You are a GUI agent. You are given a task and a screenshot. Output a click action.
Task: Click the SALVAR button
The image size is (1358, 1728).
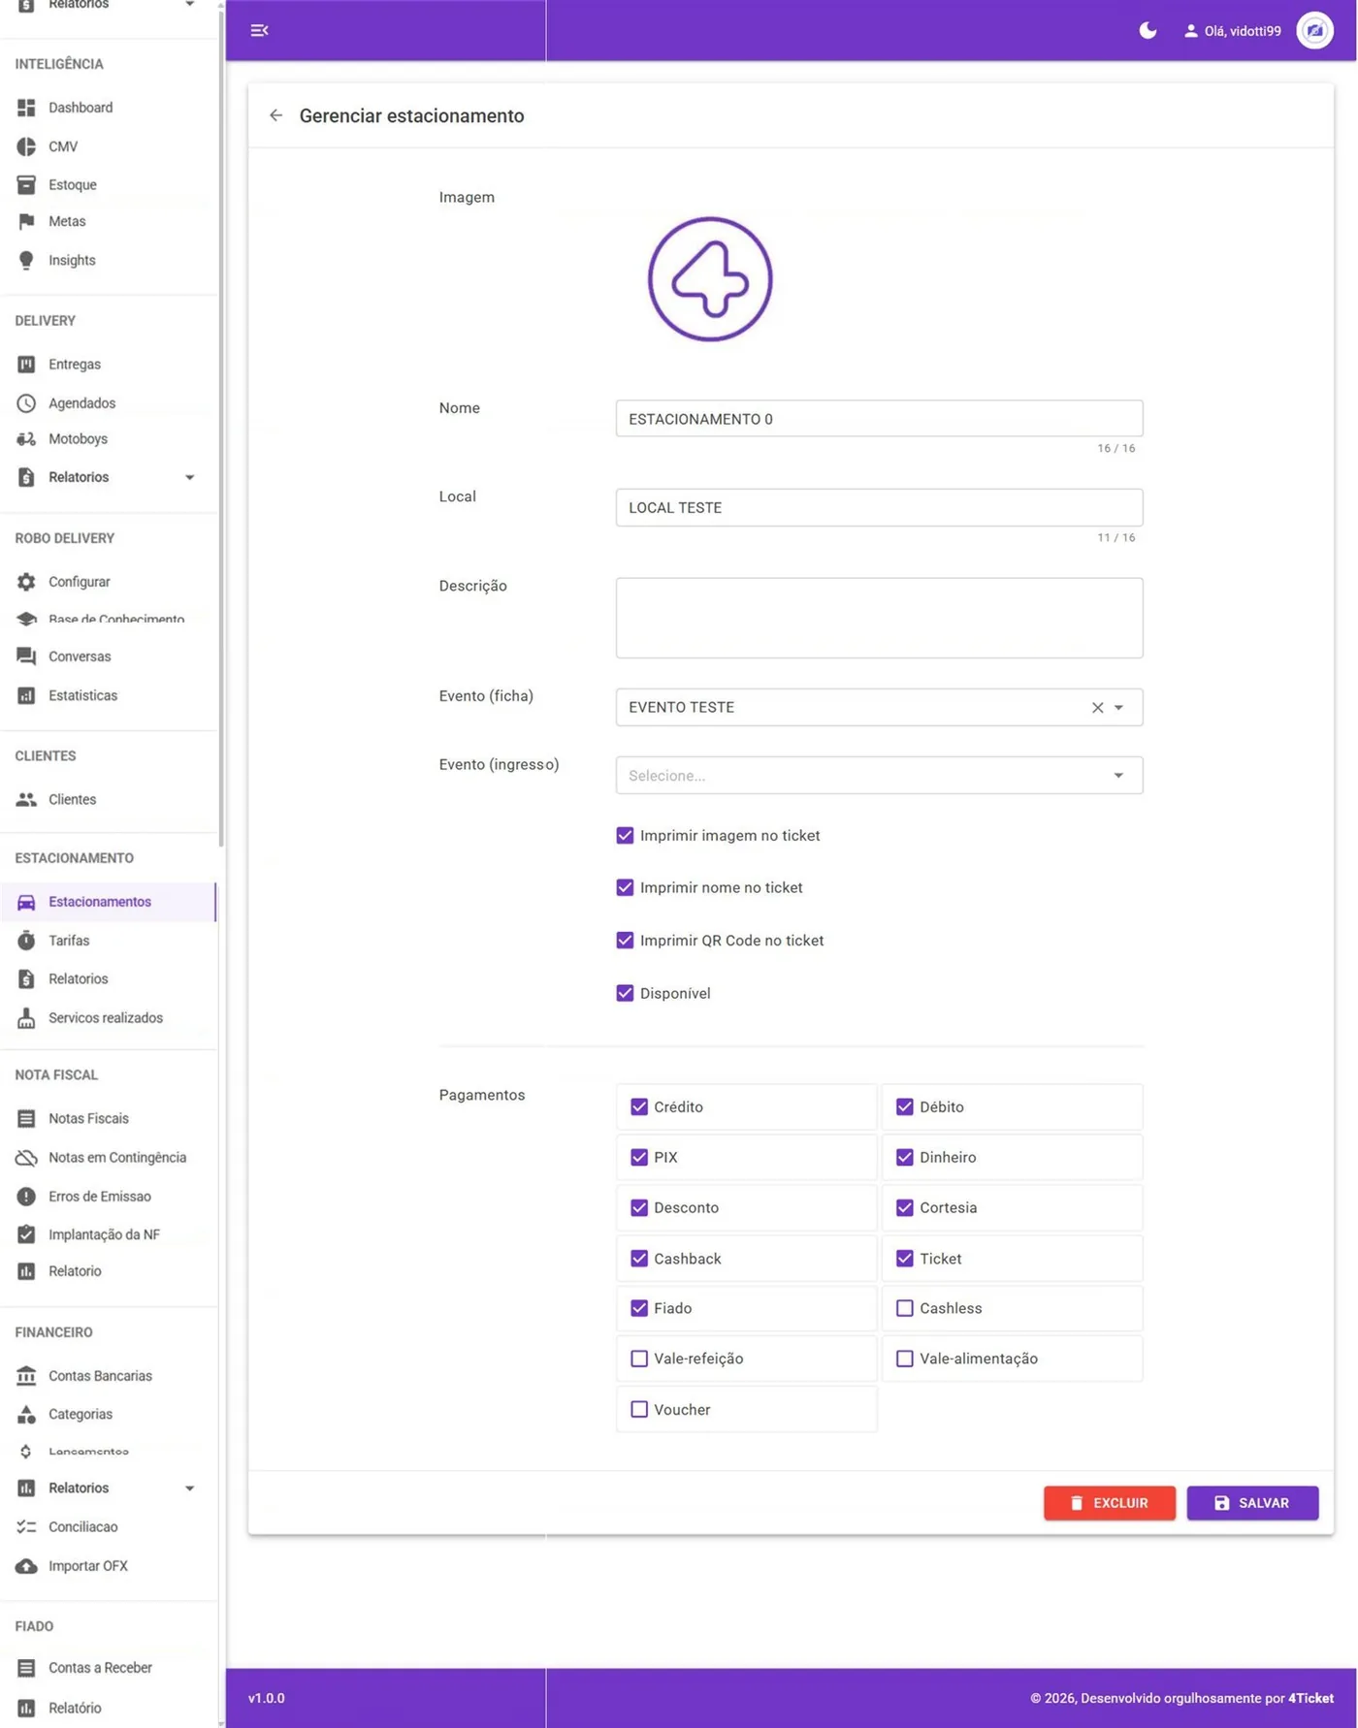(x=1252, y=1503)
